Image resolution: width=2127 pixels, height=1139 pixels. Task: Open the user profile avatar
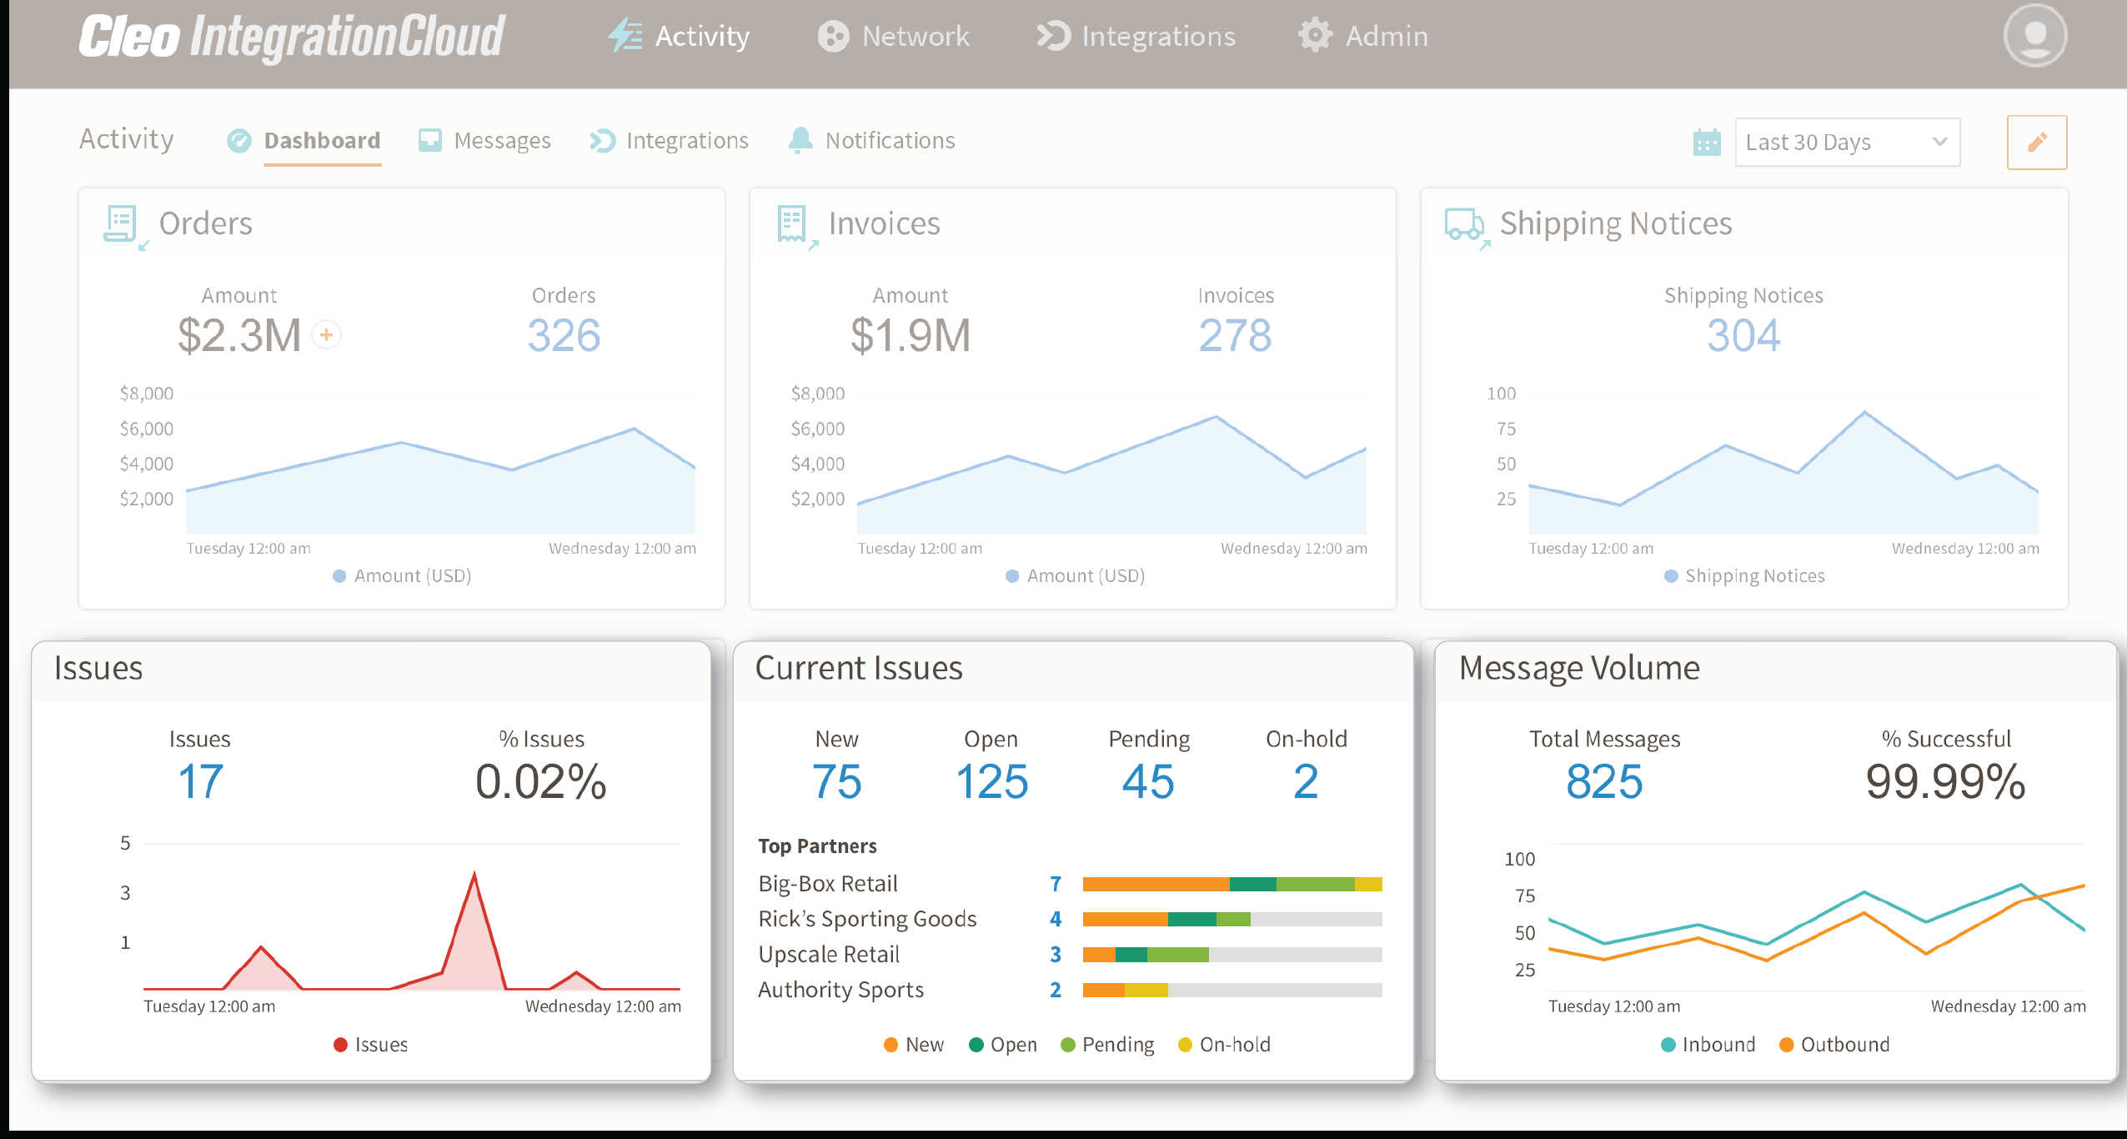point(2034,35)
